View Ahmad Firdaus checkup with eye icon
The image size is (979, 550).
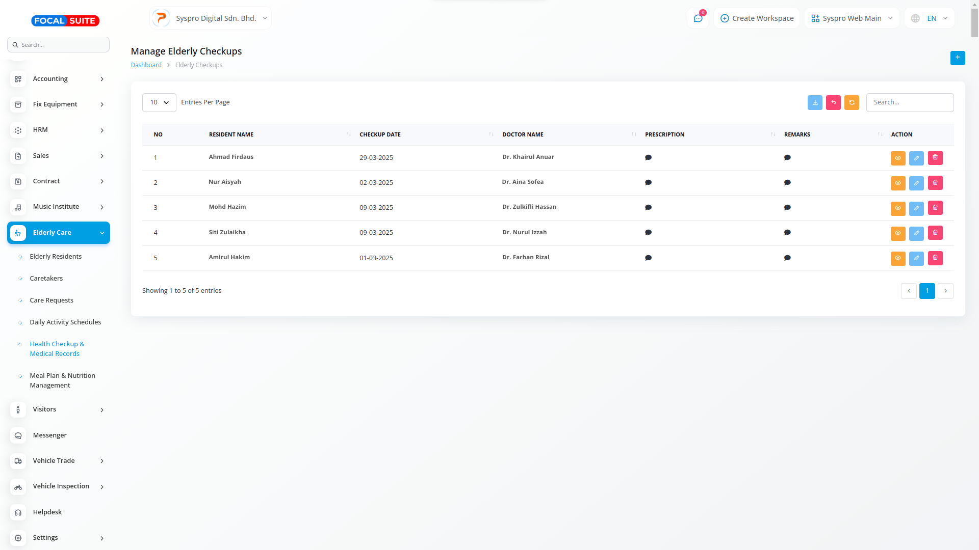(x=897, y=158)
